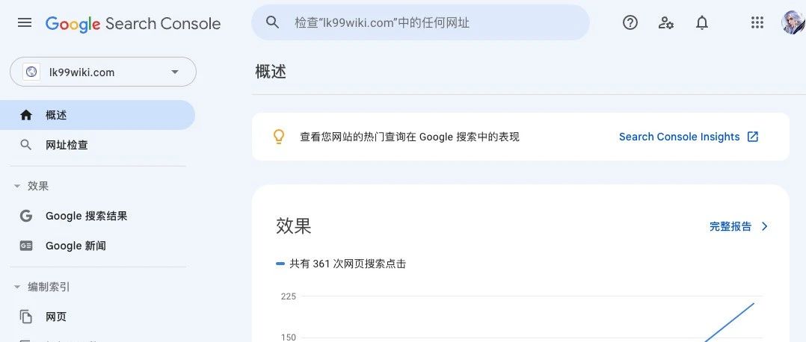
Task: Collapse the 效果 sidebar section
Action: pyautogui.click(x=17, y=186)
